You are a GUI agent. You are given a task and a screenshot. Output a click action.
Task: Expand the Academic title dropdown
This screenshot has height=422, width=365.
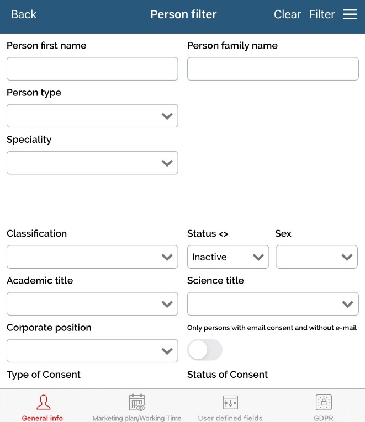pos(92,304)
